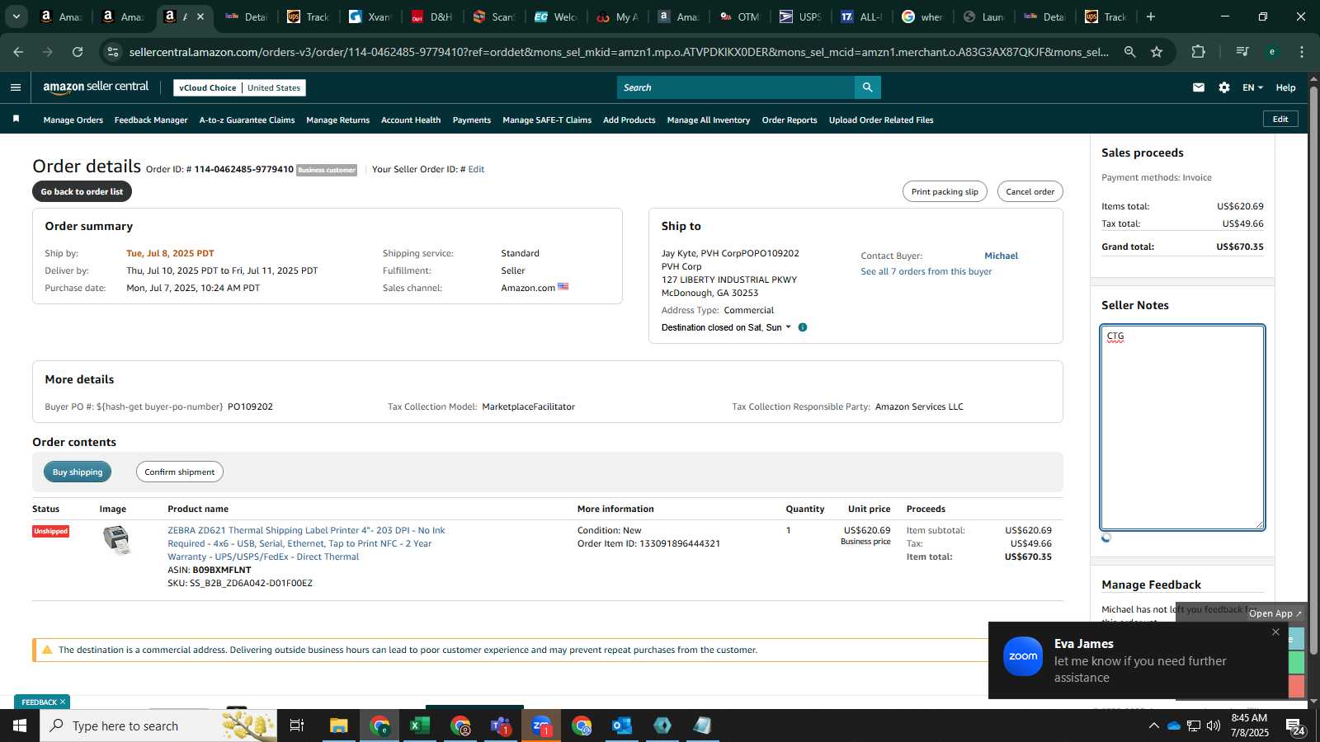Click the Windows taskbar search box
1320x742 pixels.
click(x=158, y=726)
